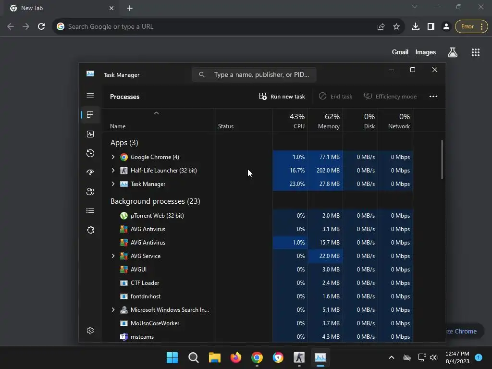Click the 202.0 MB memory cell
Image resolution: width=492 pixels, height=369 pixels.
click(x=325, y=171)
